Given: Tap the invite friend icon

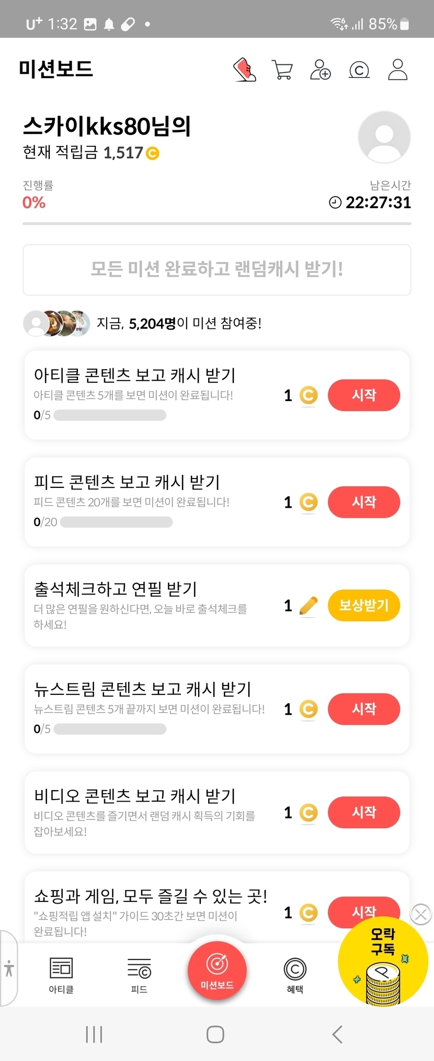Looking at the screenshot, I should (321, 70).
